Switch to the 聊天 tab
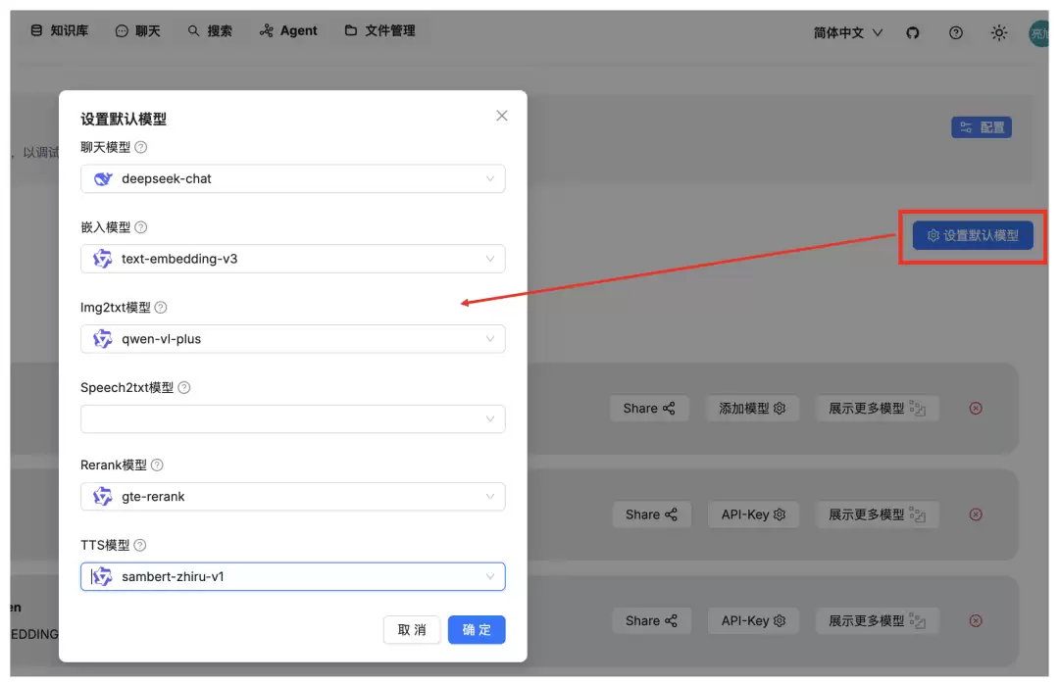 (138, 30)
